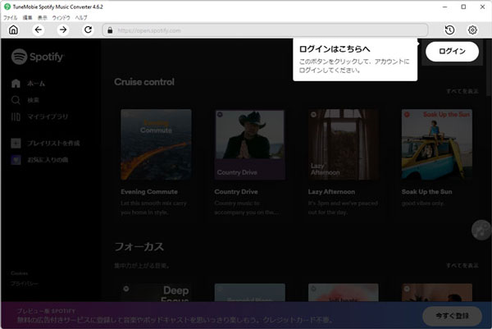492x329 pixels.
Task: Click the home icon in the toolbar
Action: point(13,30)
